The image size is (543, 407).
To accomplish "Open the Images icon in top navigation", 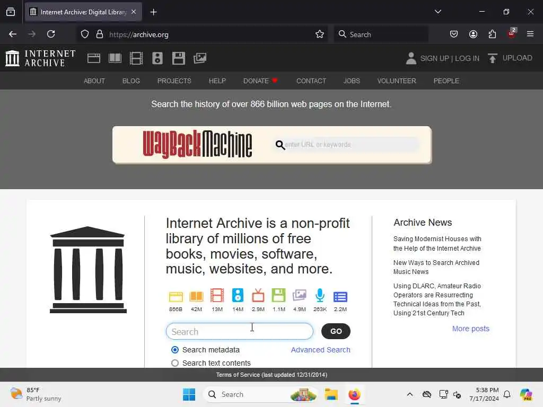I will (x=200, y=58).
